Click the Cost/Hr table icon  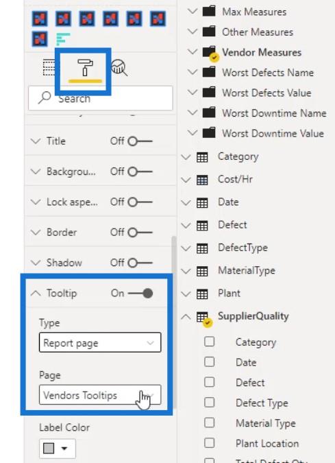coord(202,180)
